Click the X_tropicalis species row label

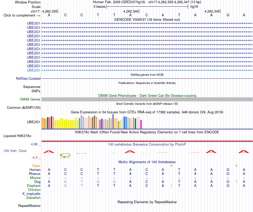click(x=31, y=194)
